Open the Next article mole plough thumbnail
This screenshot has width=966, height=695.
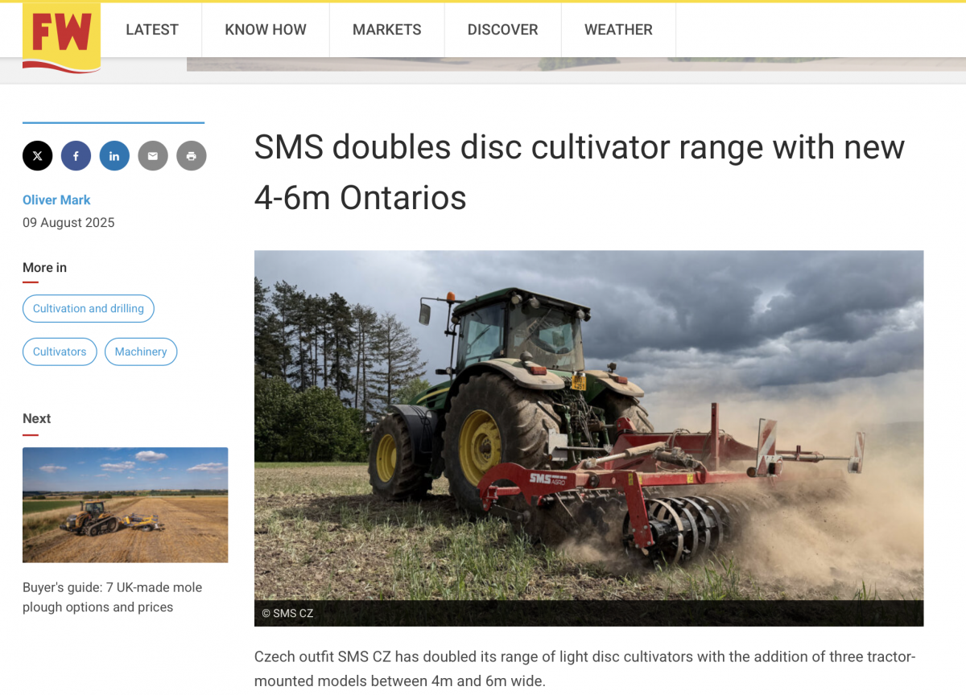[x=126, y=505]
